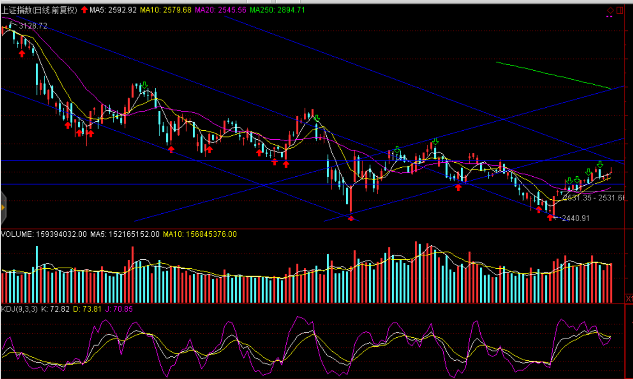
Task: Click the small magenta dashed marker below diamond icon
Action: (609, 17)
